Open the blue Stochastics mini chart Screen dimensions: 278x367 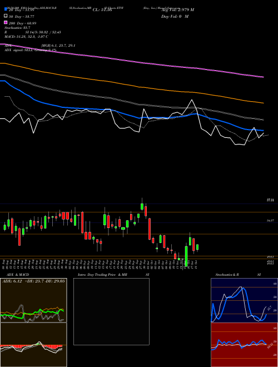pyautogui.click(x=244, y=300)
